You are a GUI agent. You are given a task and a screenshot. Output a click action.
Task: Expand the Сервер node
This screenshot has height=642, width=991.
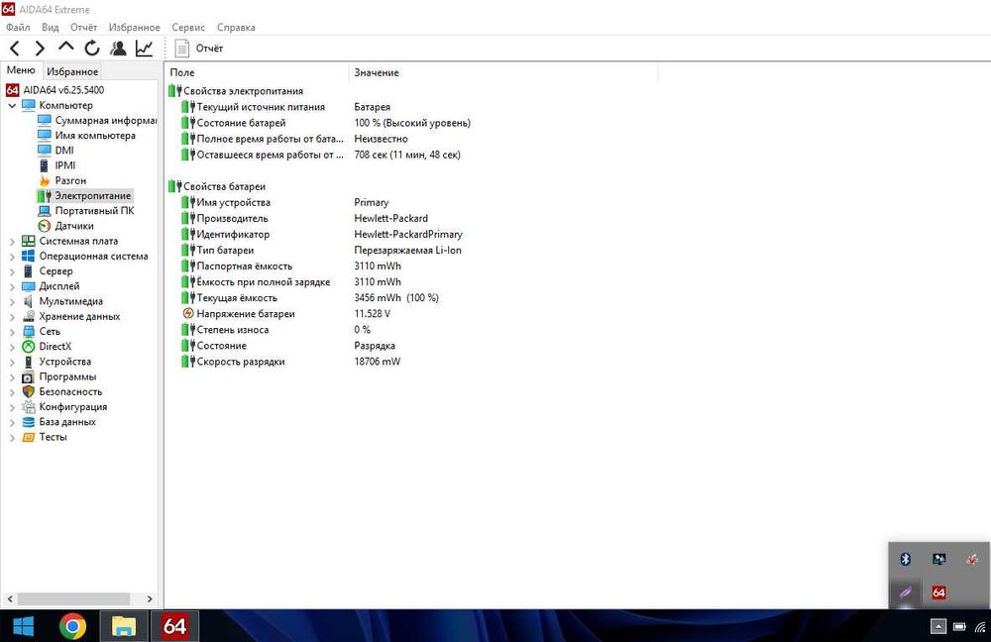click(12, 271)
